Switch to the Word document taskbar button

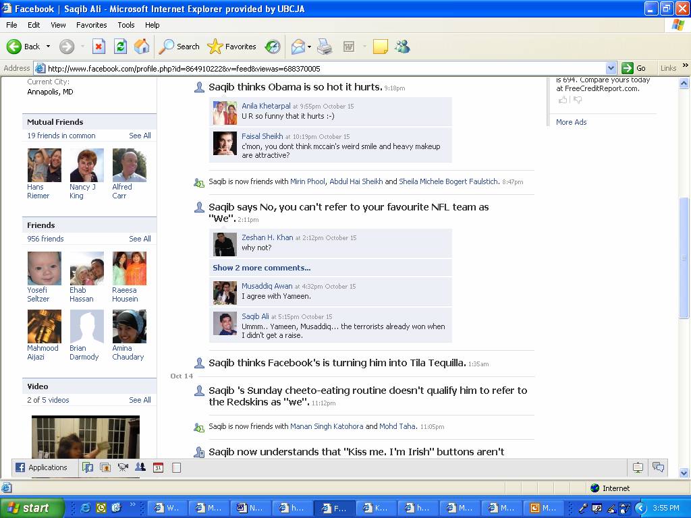[x=250, y=508]
